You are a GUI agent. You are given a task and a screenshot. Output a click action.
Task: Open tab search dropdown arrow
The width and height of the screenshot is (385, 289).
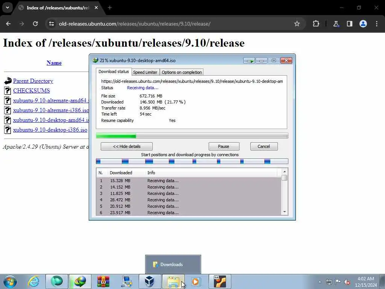click(8, 8)
